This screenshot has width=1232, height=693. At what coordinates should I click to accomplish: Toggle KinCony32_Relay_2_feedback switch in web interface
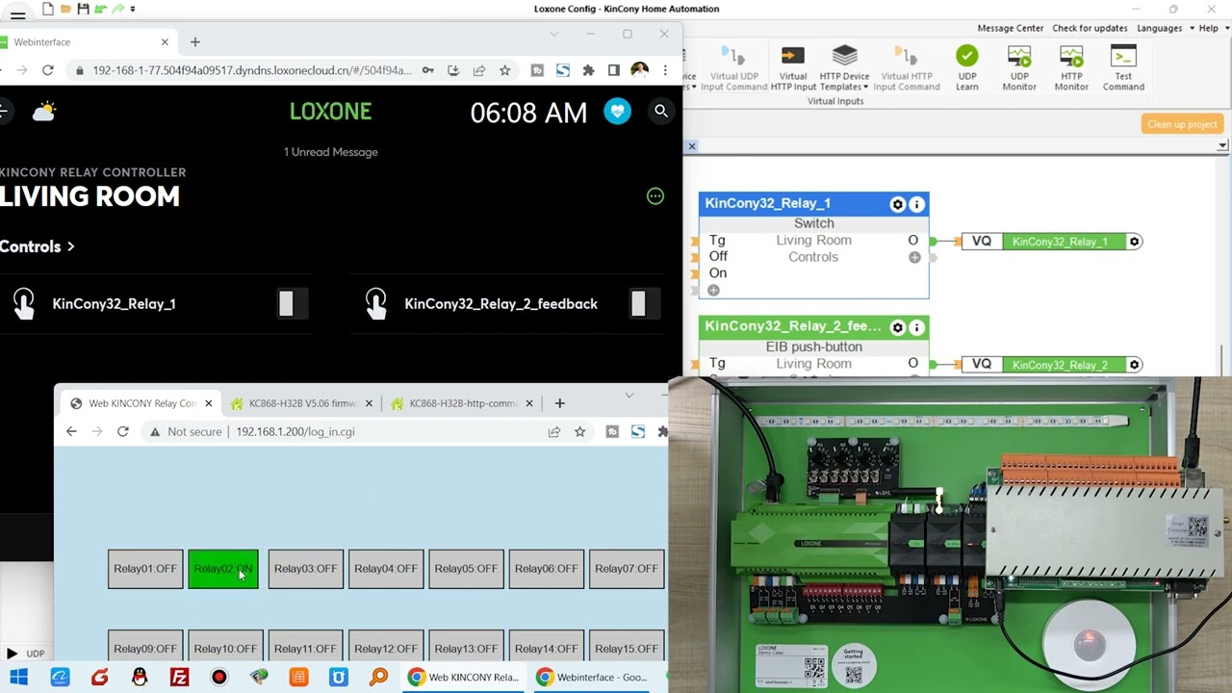click(x=644, y=304)
